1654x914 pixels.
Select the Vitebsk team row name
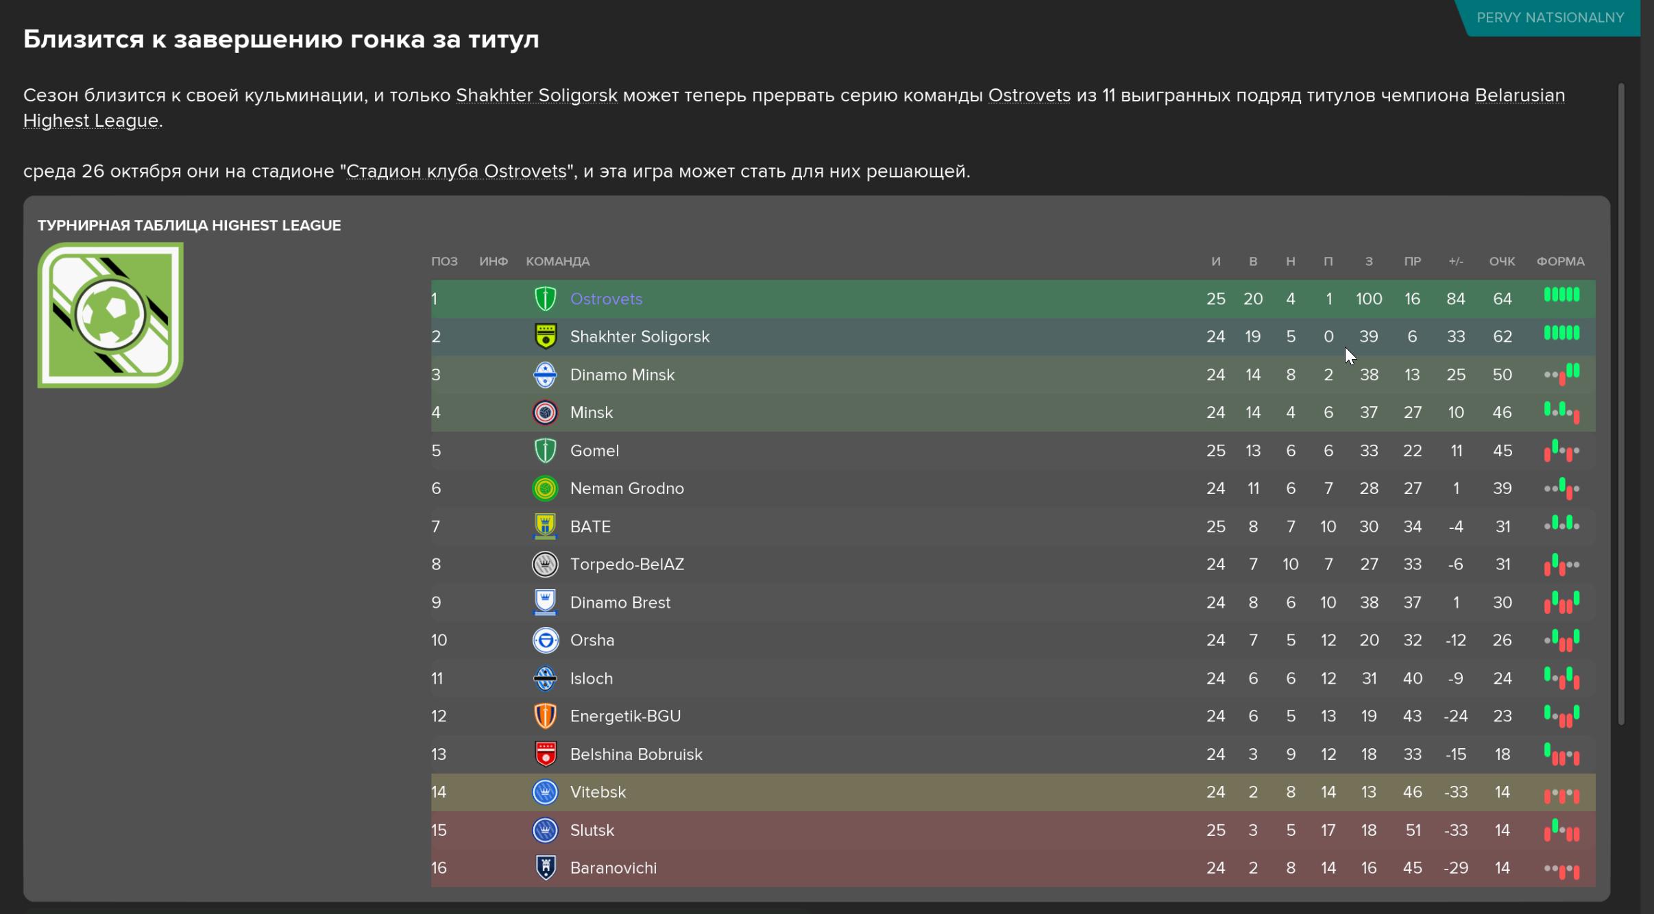click(598, 792)
